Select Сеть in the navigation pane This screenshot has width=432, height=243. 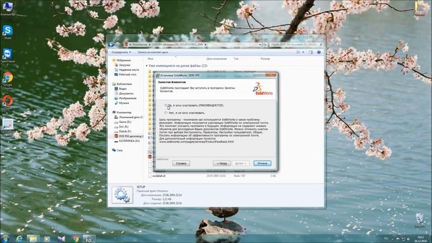pyautogui.click(x=117, y=150)
